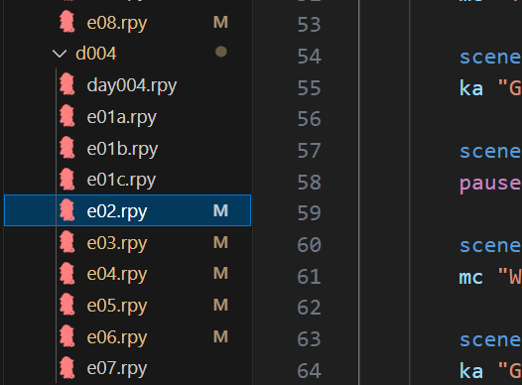
Task: Click the M status badge on e03.rpy
Action: click(220, 242)
